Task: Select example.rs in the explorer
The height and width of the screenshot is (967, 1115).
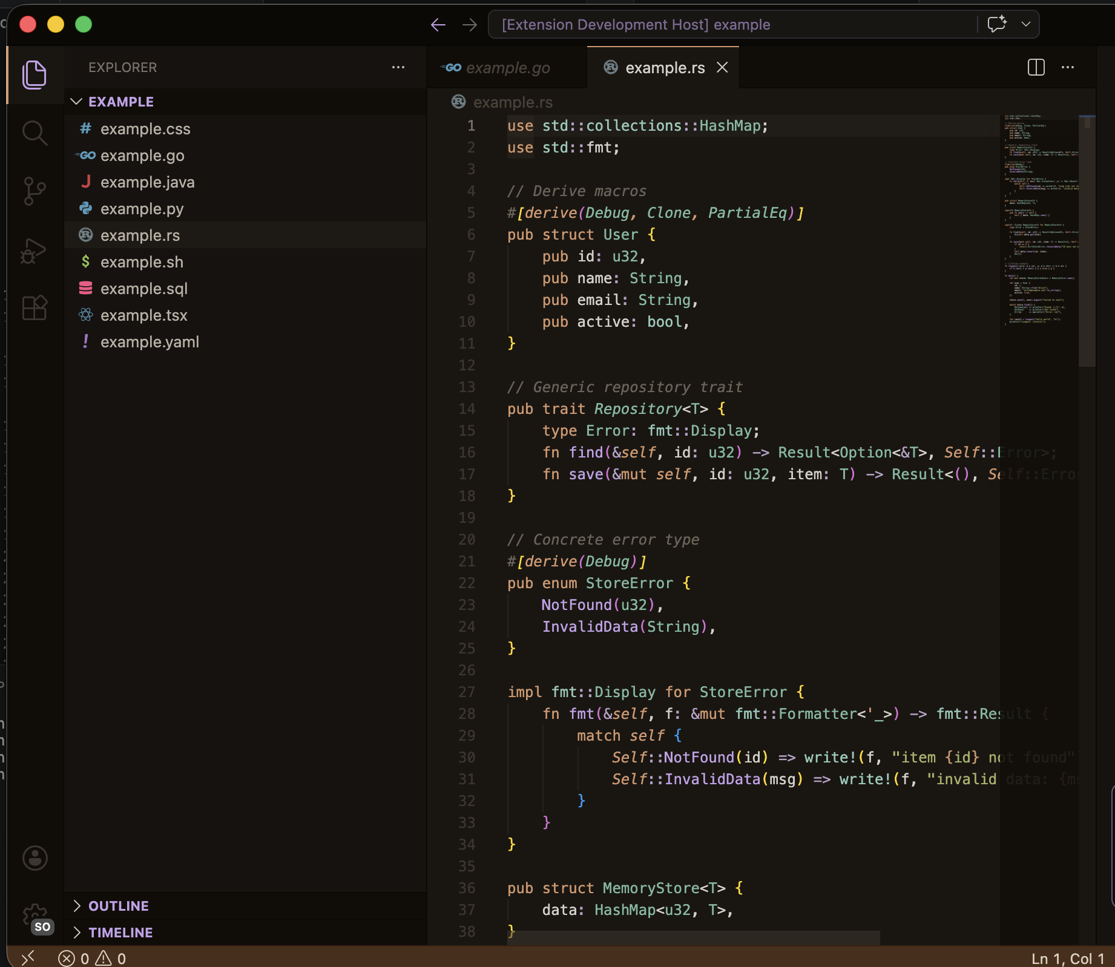Action: [x=245, y=235]
